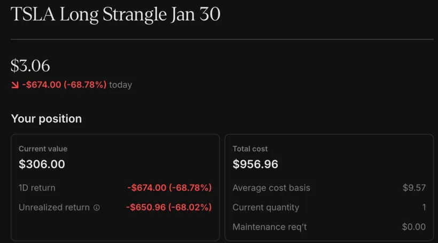This screenshot has height=243, width=438.
Task: Click the Unrealized return label
Action: tap(54, 207)
